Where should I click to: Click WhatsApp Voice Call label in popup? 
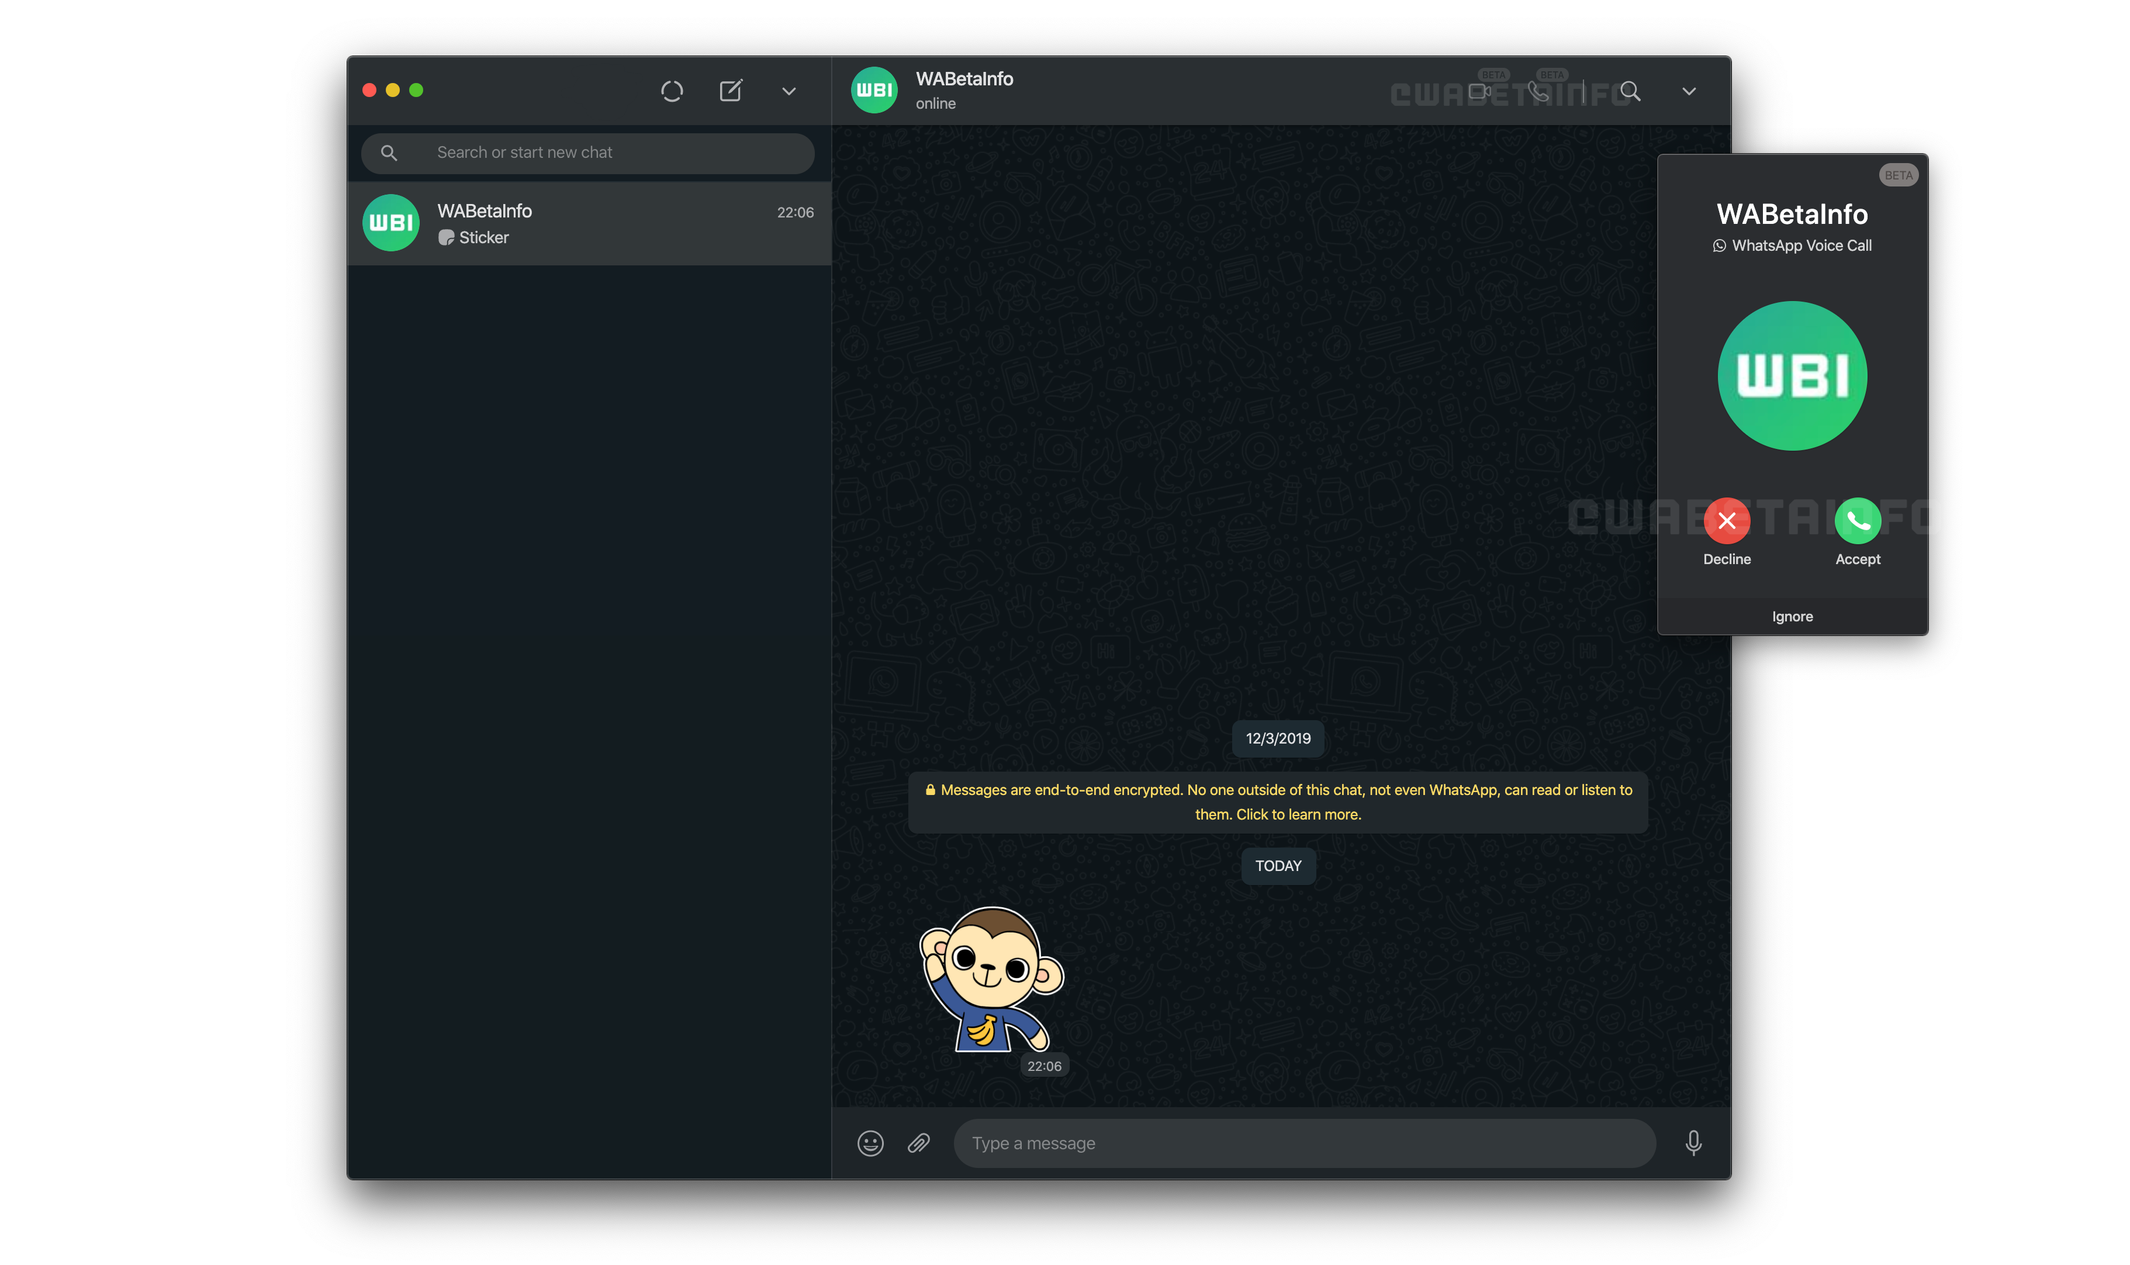(x=1801, y=246)
